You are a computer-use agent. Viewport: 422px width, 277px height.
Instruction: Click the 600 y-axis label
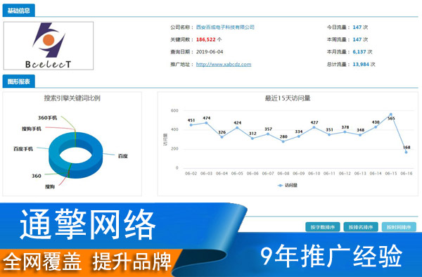[x=174, y=110]
